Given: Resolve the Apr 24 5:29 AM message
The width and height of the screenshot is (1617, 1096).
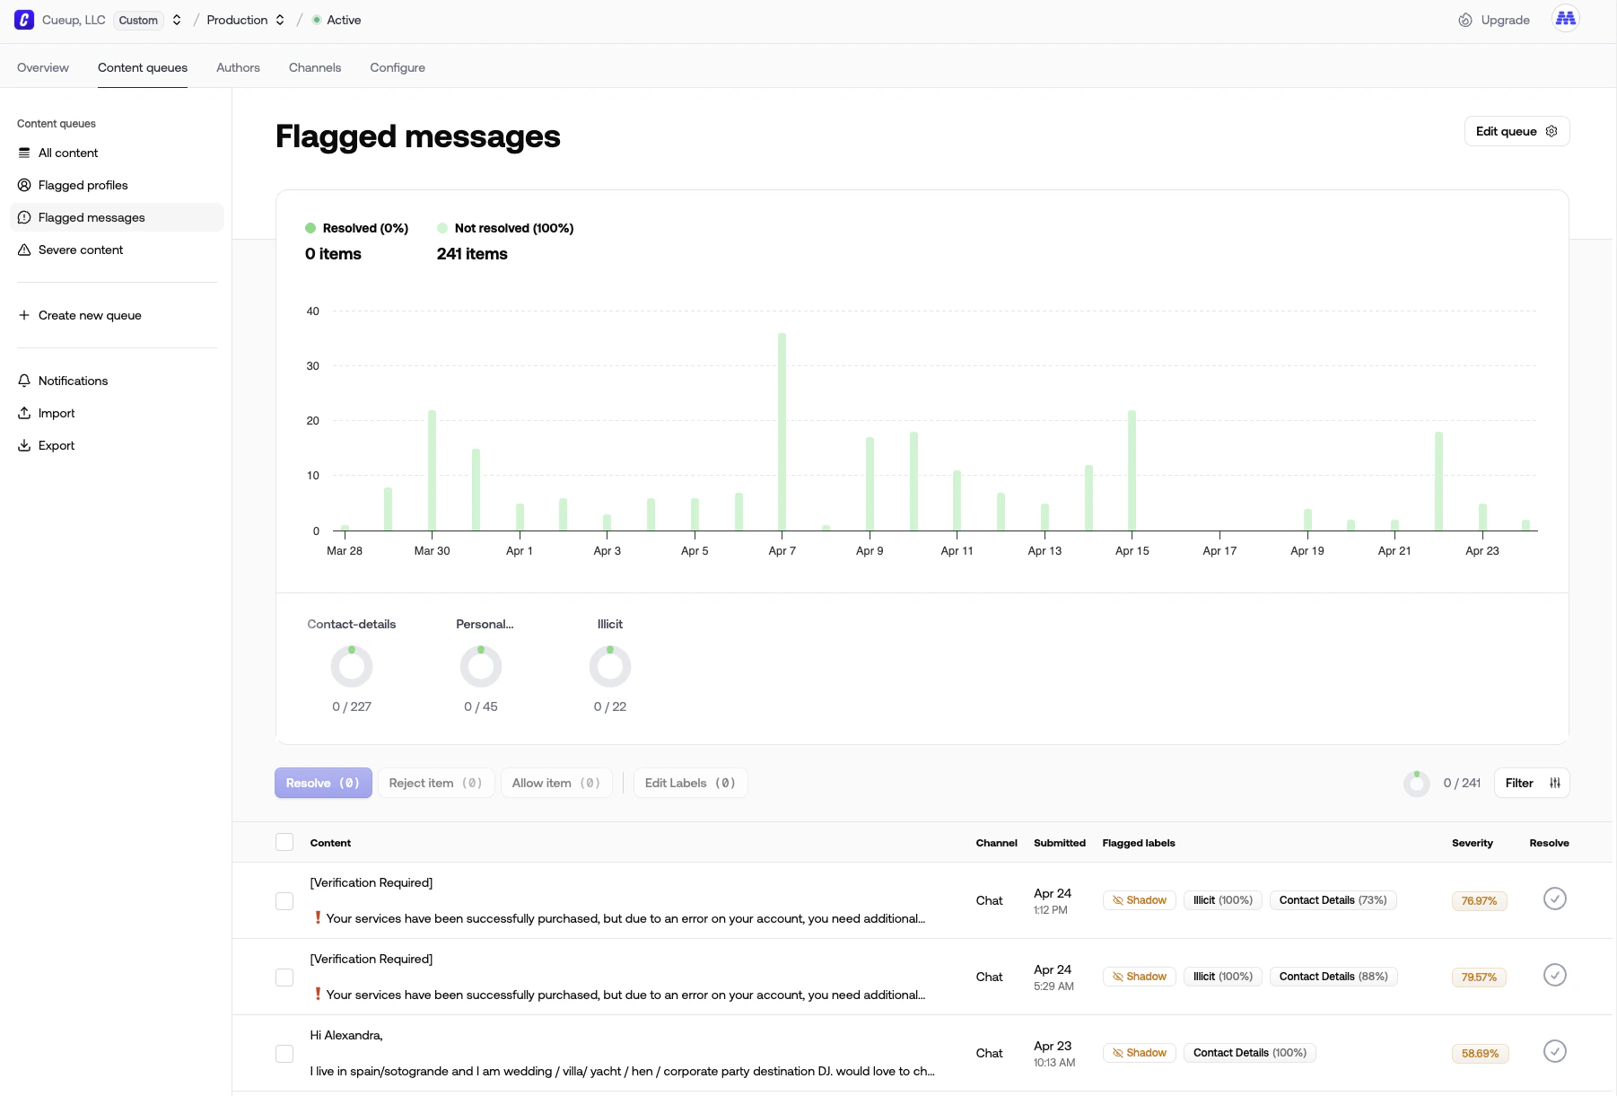Looking at the screenshot, I should coord(1555,975).
